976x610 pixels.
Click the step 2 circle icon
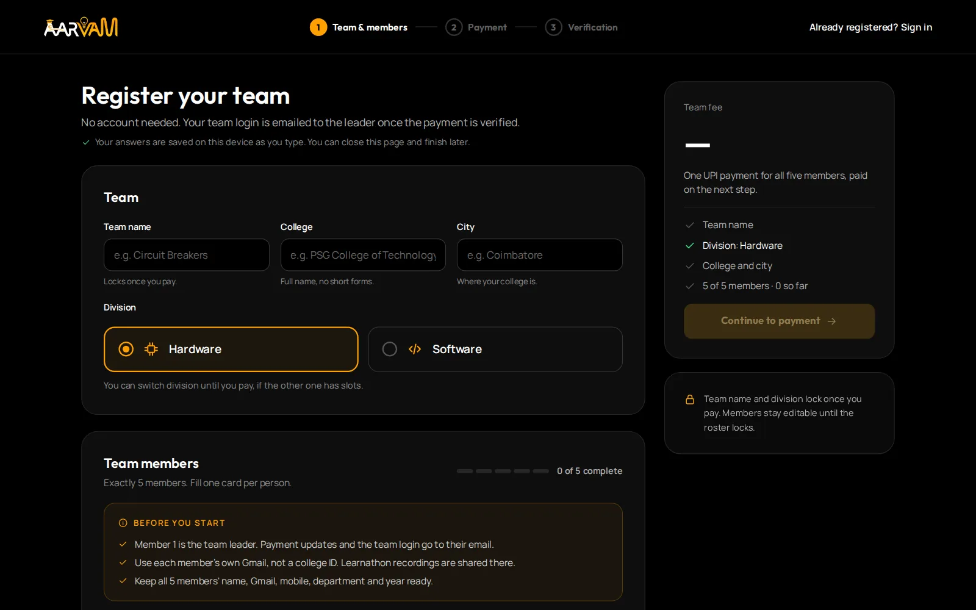click(x=454, y=27)
